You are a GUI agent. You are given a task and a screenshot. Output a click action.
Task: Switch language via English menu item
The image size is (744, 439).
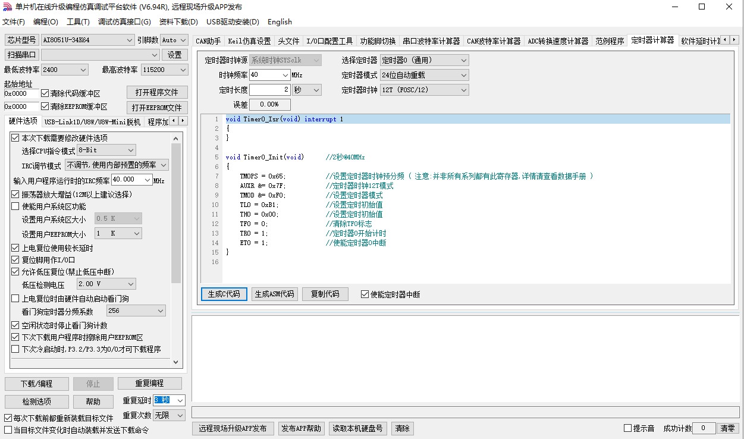[280, 22]
